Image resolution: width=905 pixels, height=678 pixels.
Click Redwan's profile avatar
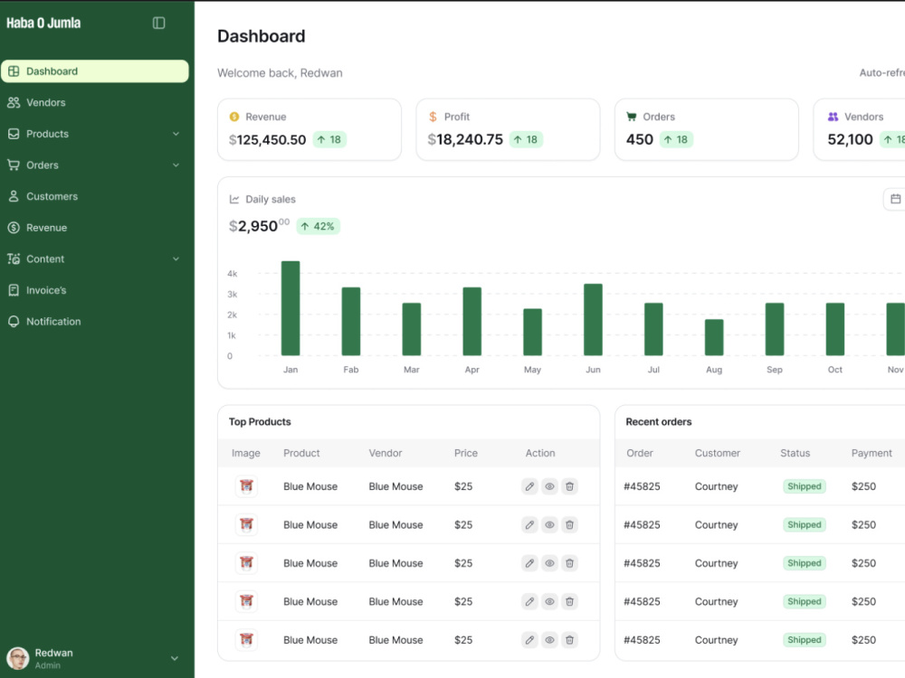pos(18,658)
